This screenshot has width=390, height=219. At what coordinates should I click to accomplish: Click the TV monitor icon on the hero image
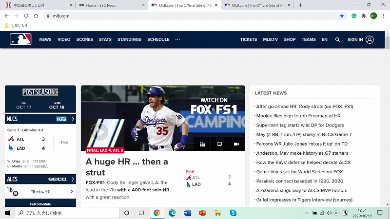point(219,144)
